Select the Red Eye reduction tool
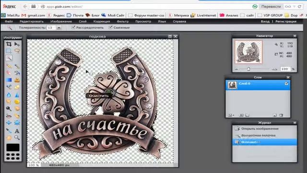Viewport: 307px width, 173px height. tap(9, 116)
